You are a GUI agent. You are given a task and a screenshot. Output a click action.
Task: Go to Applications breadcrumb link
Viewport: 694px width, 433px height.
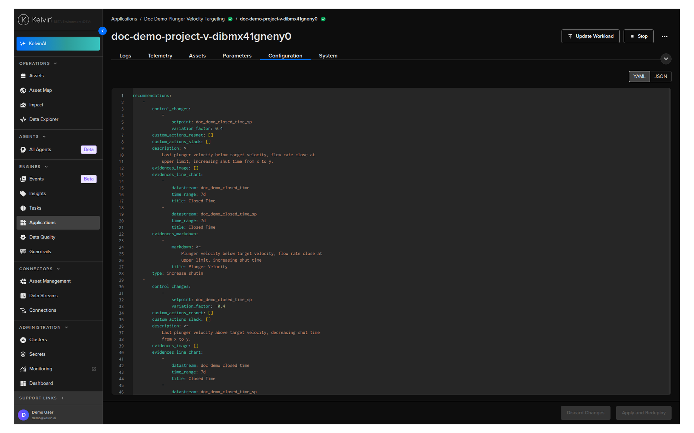coord(124,19)
